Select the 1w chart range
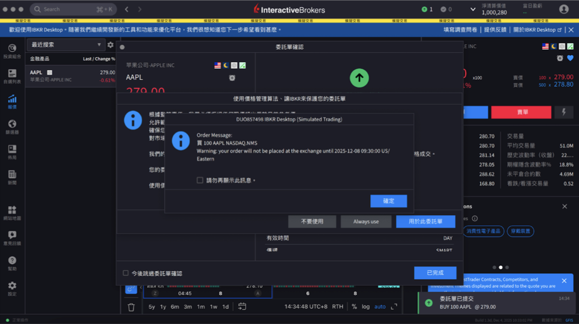Viewport: 579px width, 324px height. pyautogui.click(x=214, y=307)
